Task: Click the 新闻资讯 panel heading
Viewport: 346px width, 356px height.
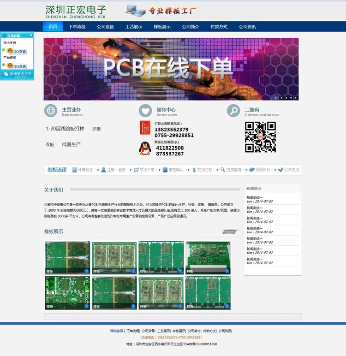Action: click(254, 188)
